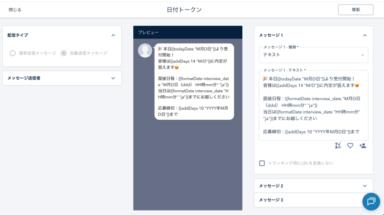
Task: Expand the メッセージ送信者 panel
Action: coord(113,79)
